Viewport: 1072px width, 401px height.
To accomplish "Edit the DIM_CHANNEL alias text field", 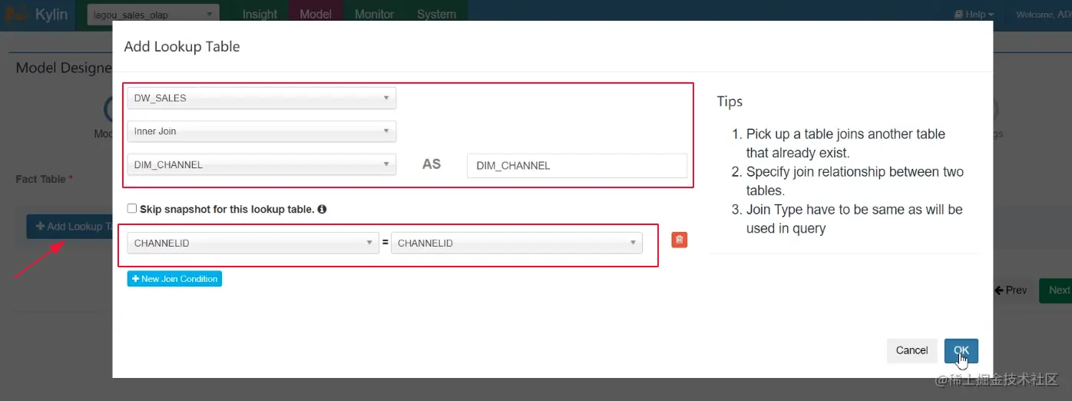I will click(577, 165).
